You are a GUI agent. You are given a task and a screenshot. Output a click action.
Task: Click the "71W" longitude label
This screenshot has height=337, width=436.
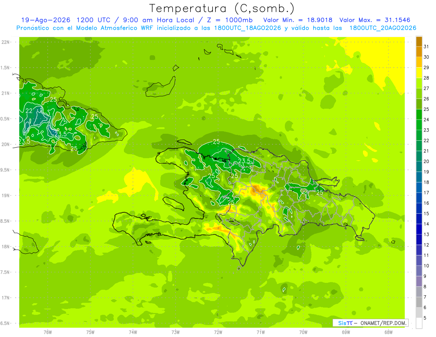click(261, 332)
